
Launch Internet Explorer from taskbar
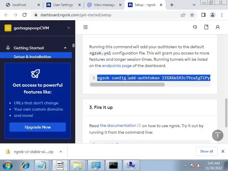[x=26, y=165]
